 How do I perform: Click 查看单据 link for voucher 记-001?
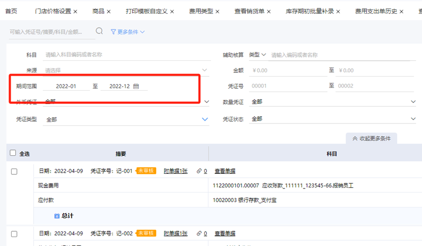[225, 171]
